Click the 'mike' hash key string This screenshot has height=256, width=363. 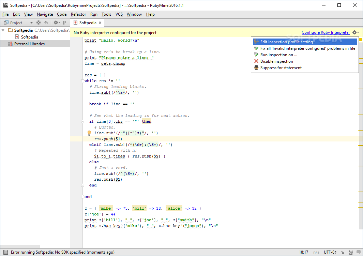tap(106, 208)
